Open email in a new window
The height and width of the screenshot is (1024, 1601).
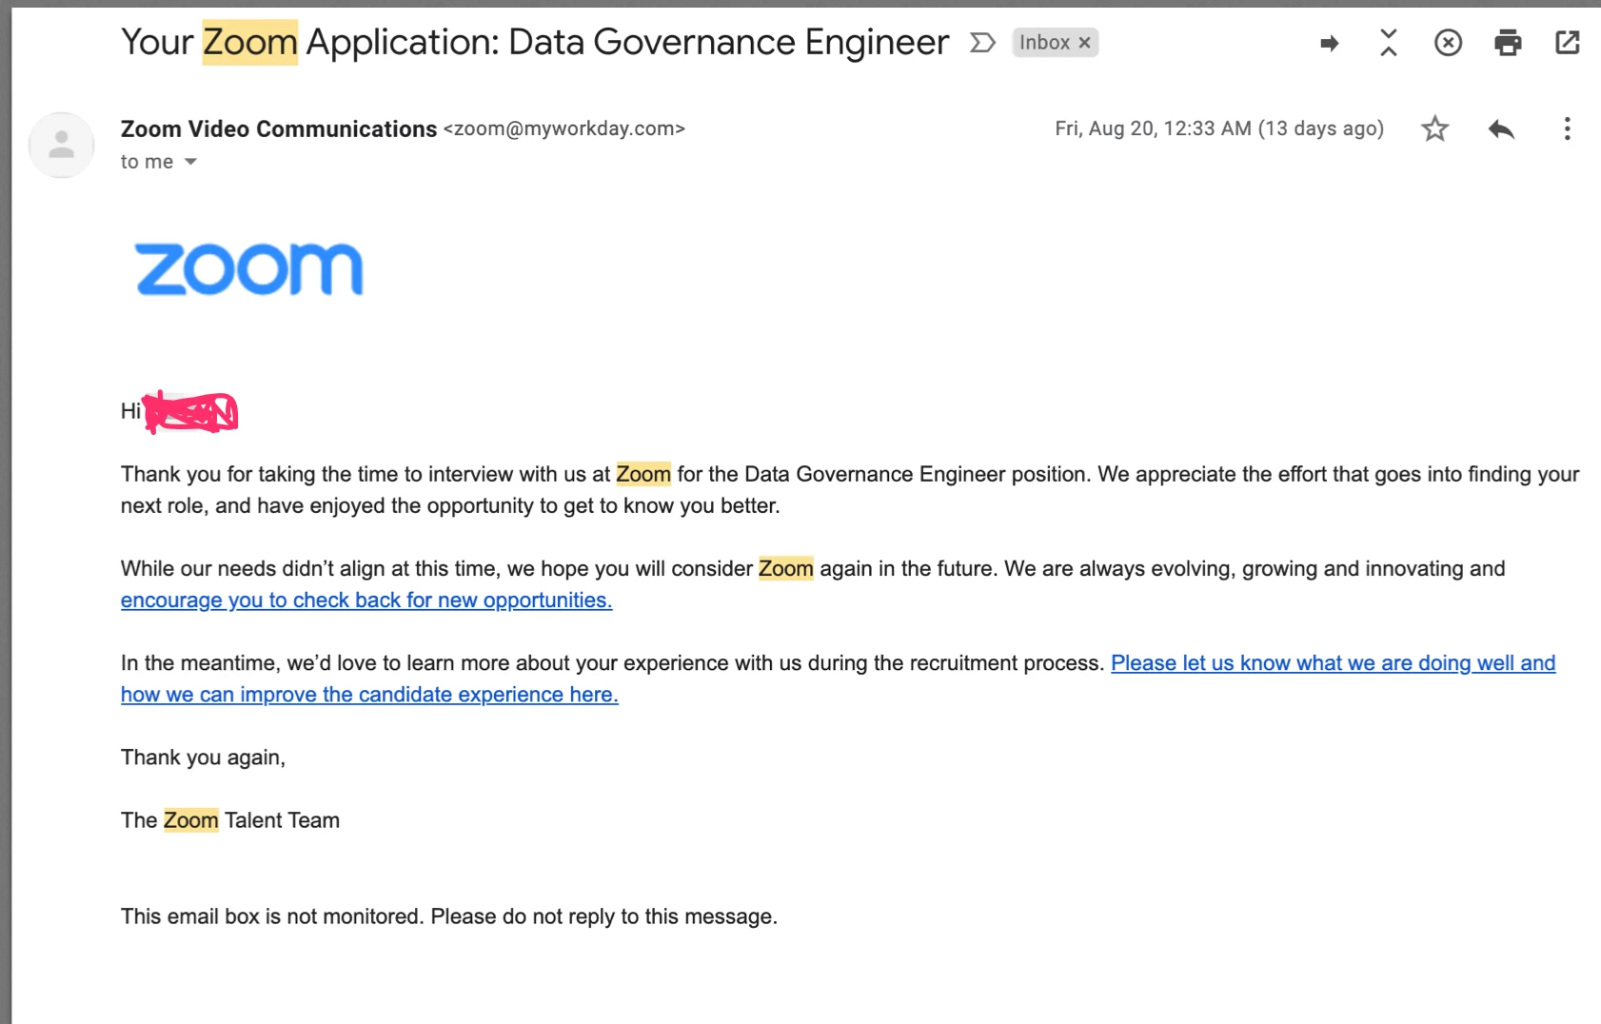[1567, 43]
